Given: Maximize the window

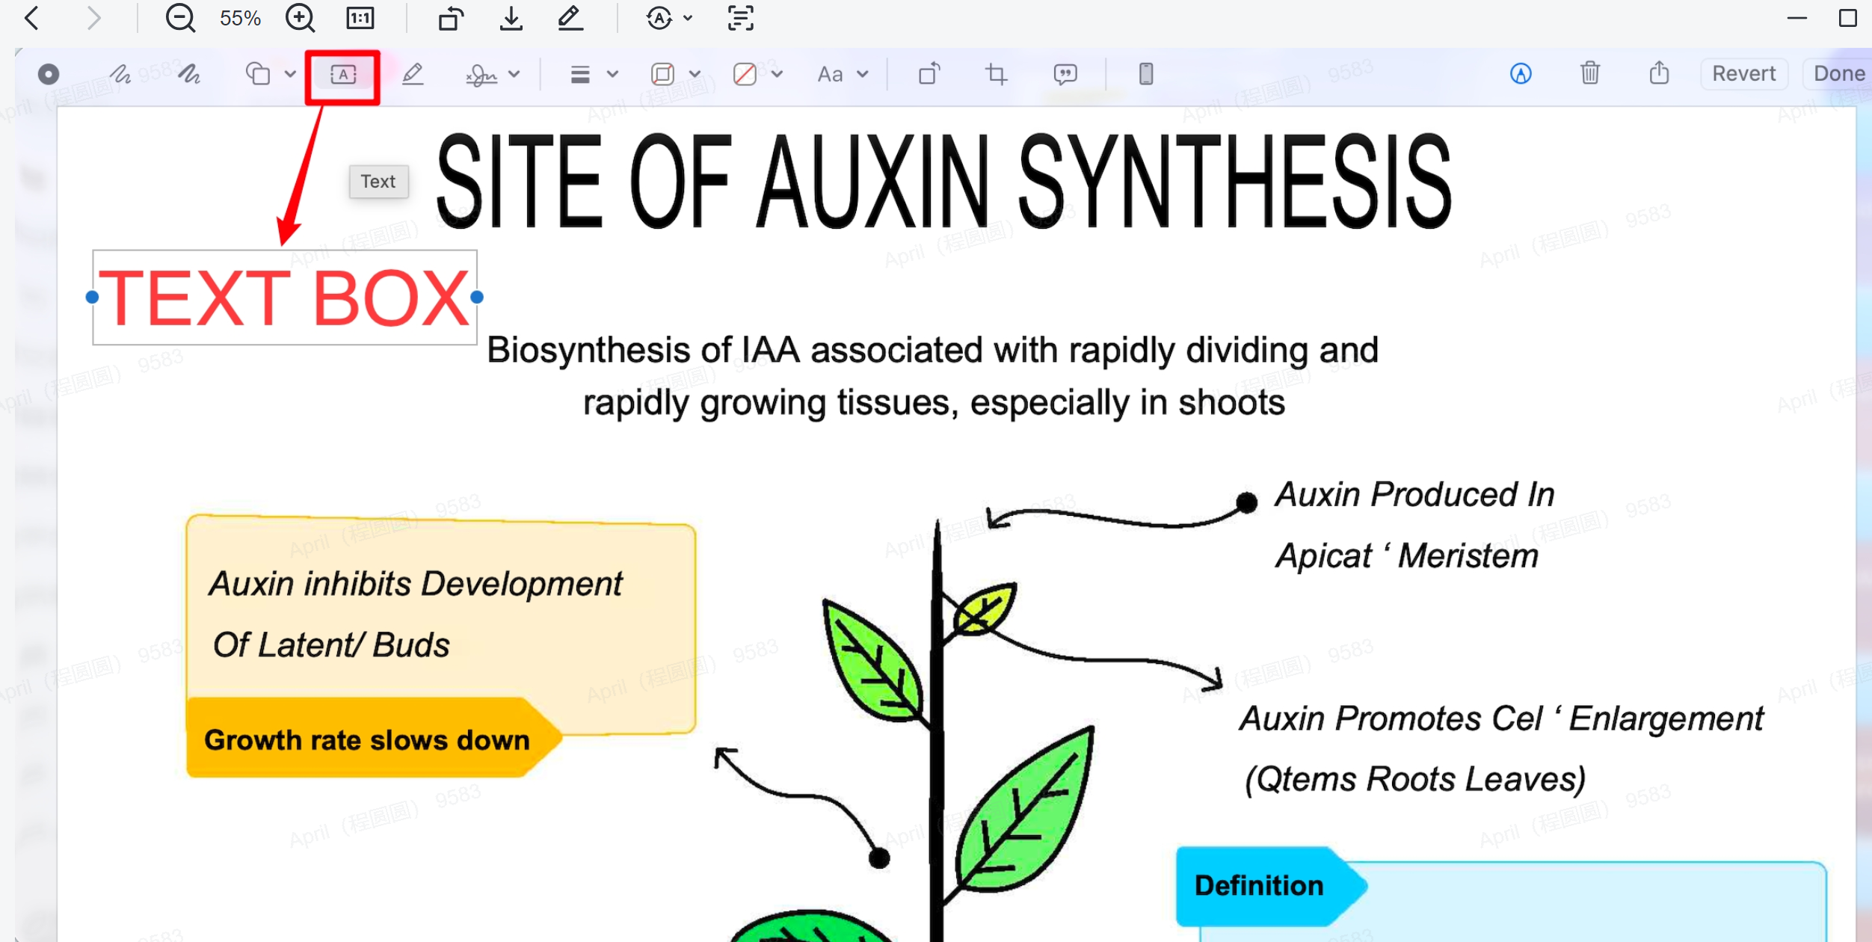Looking at the screenshot, I should (1848, 18).
